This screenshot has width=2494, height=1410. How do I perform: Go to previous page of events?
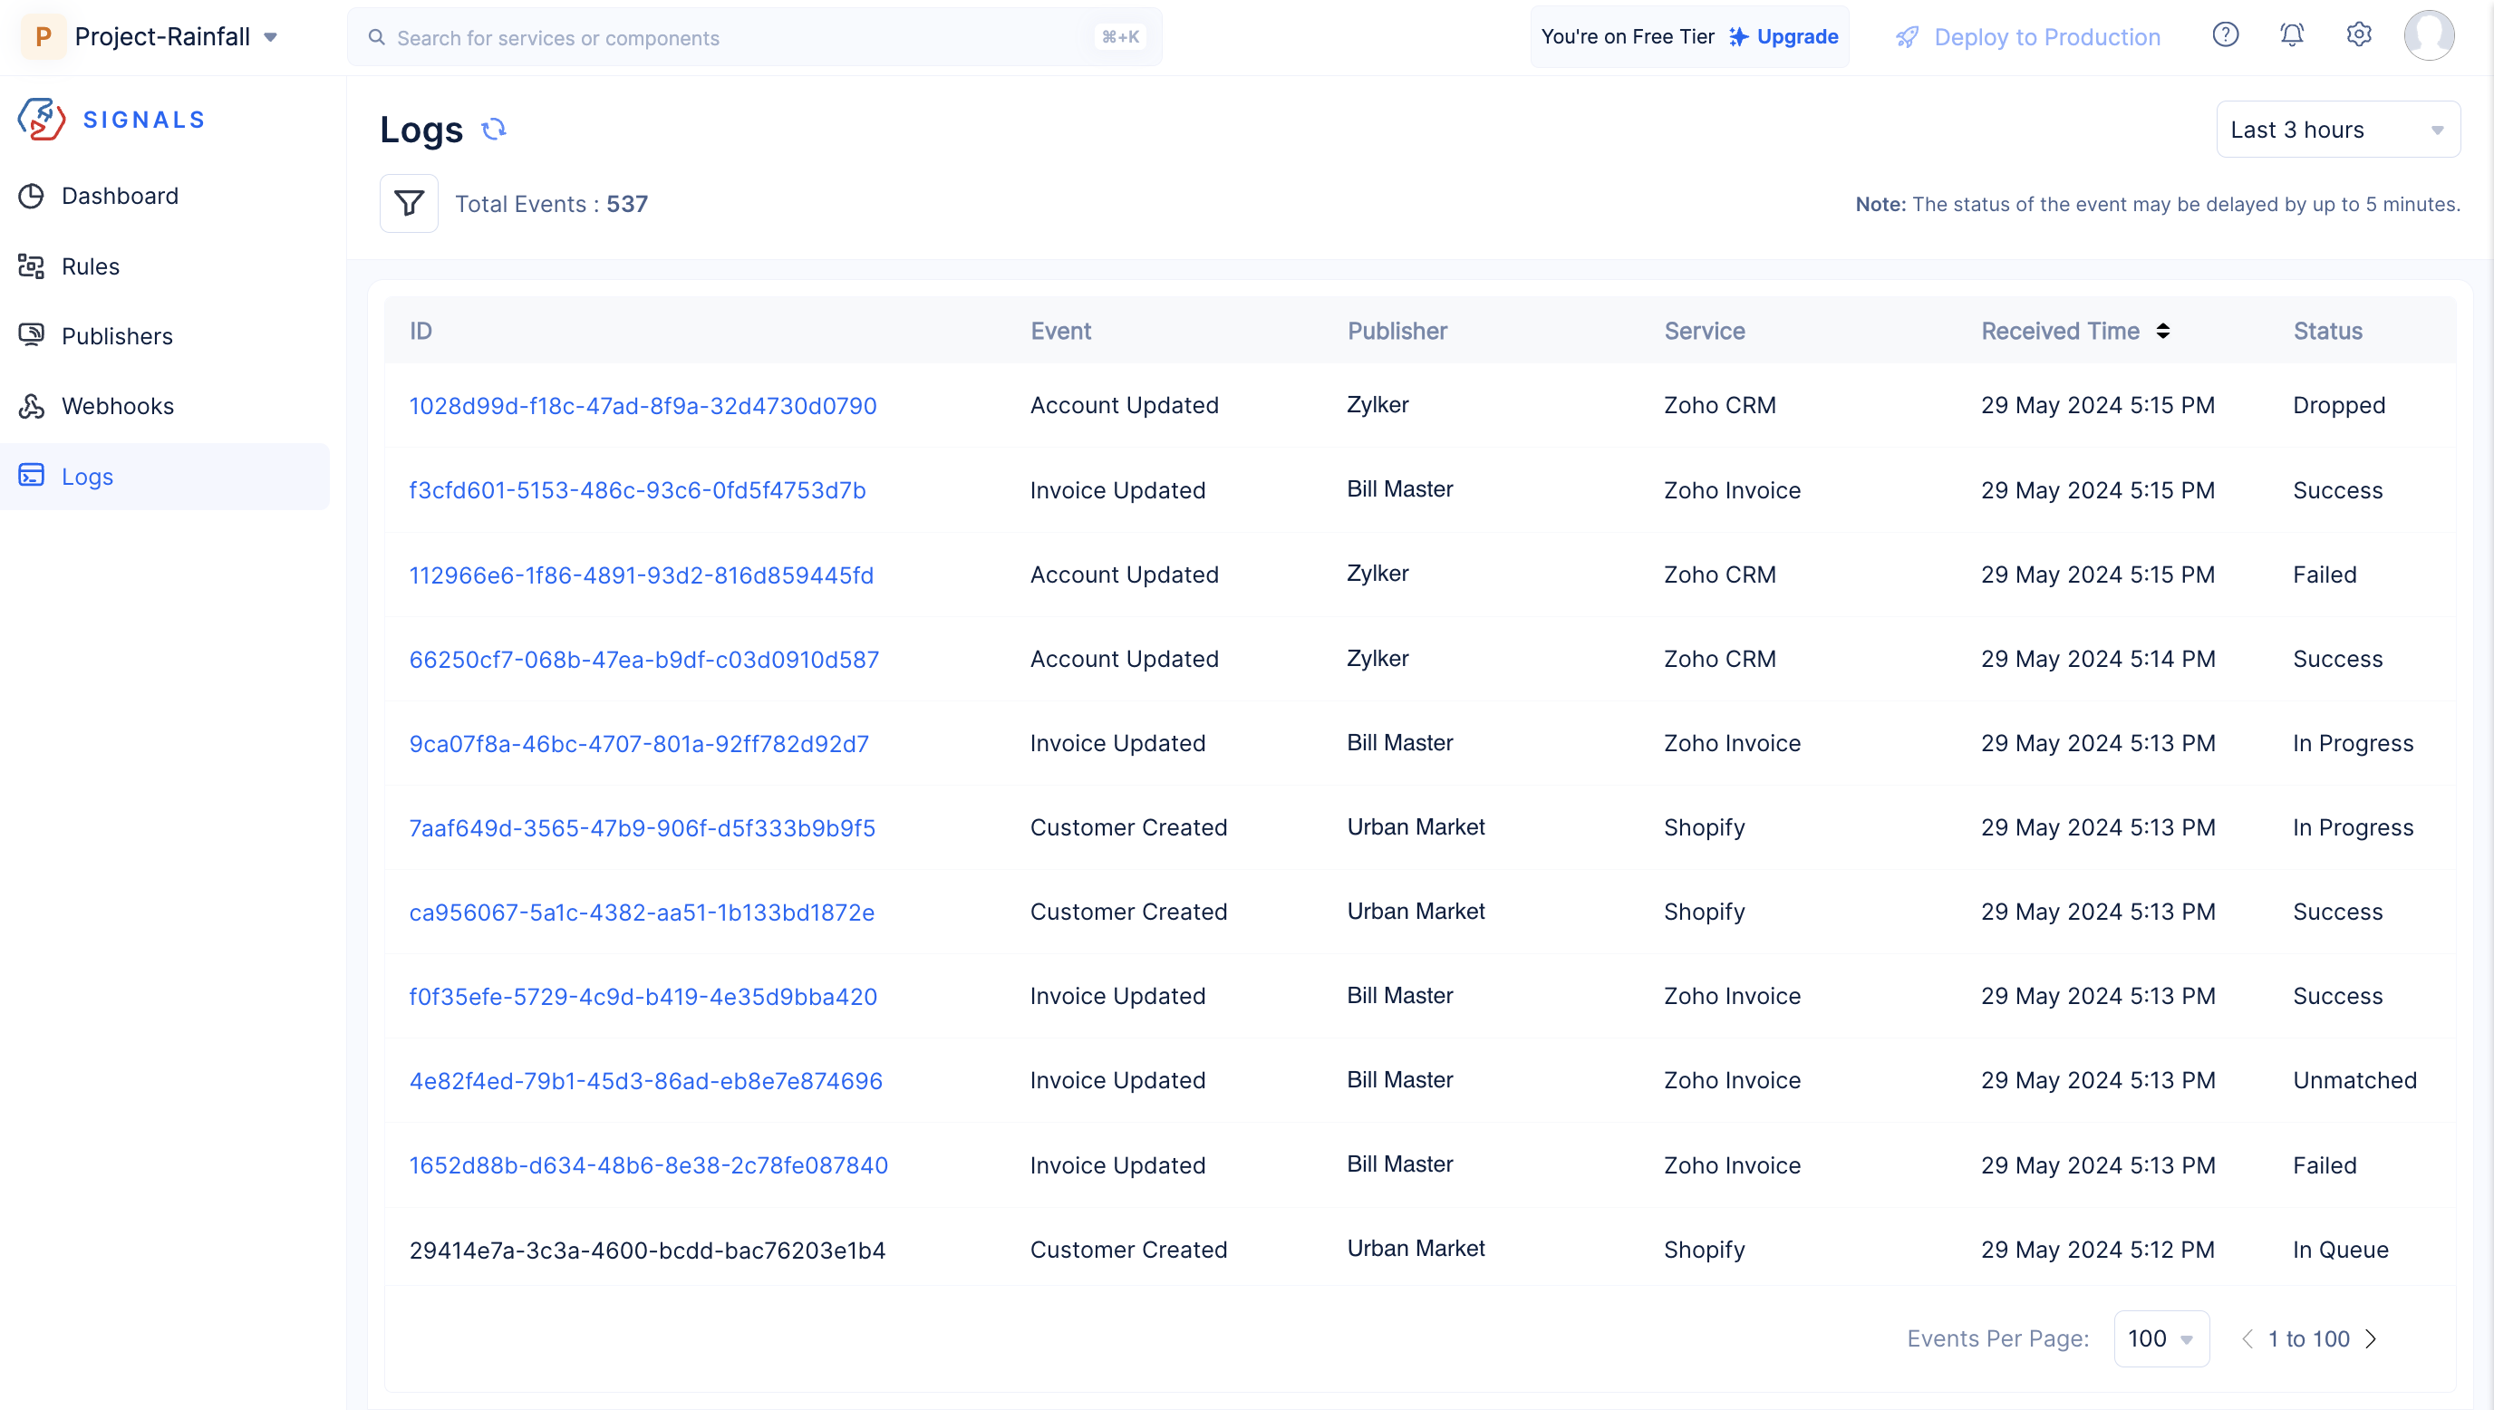(2247, 1338)
